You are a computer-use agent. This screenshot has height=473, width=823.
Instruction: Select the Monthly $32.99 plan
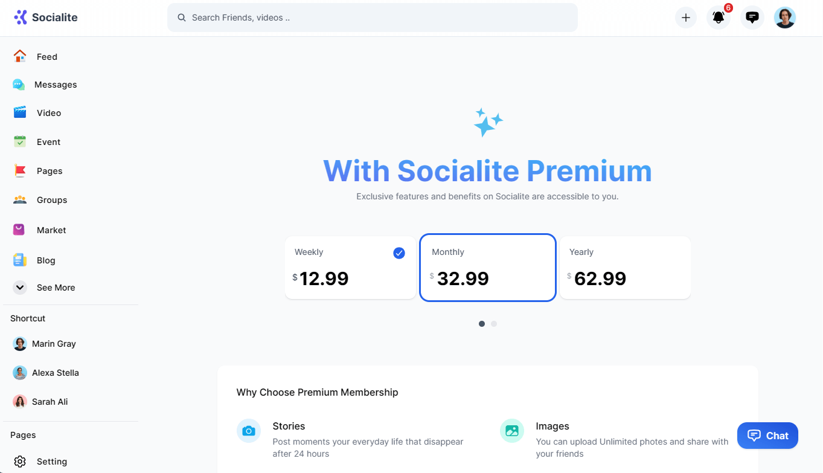[x=487, y=268]
